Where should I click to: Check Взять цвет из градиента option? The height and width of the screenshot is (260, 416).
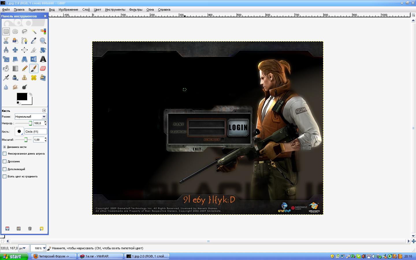[5, 176]
